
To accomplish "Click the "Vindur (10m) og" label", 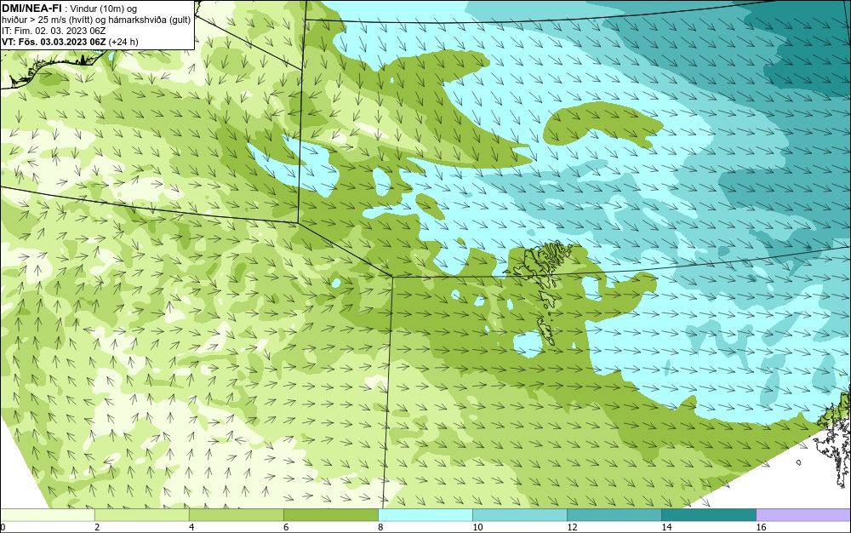I will [104, 9].
